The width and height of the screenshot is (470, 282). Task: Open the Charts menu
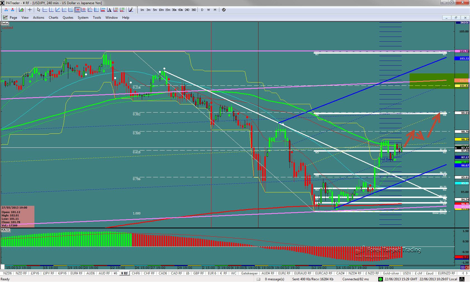[53, 18]
